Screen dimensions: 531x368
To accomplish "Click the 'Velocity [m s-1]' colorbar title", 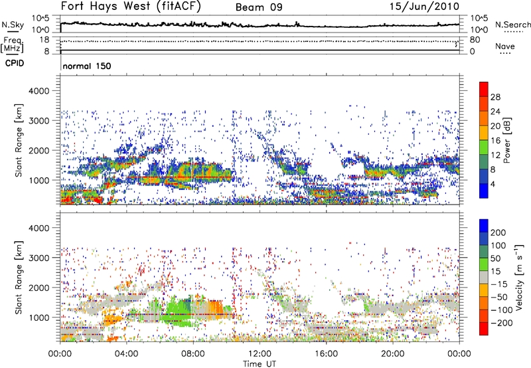I will click(519, 277).
